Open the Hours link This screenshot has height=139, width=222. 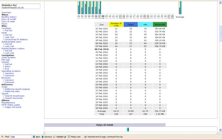[4, 24]
